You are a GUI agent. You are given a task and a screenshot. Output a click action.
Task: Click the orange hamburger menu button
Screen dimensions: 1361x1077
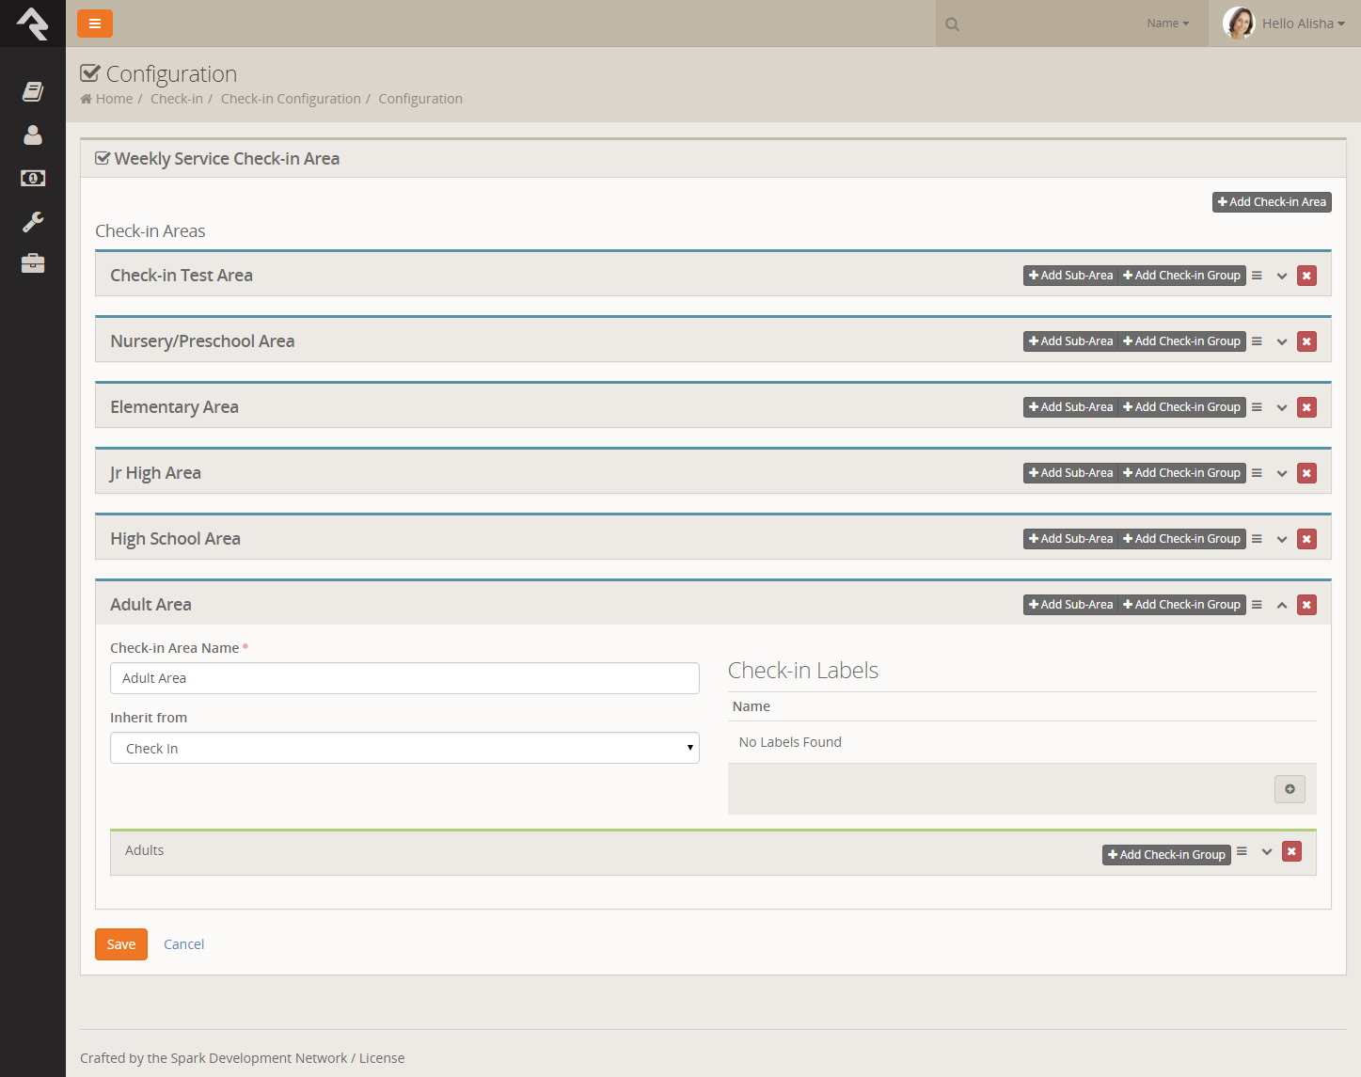[95, 24]
